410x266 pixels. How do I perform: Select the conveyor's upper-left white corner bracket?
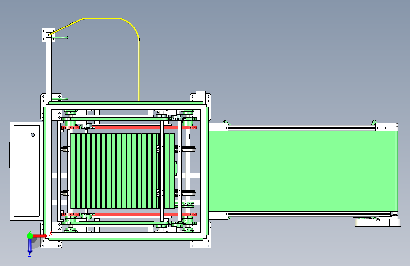pos(218,127)
